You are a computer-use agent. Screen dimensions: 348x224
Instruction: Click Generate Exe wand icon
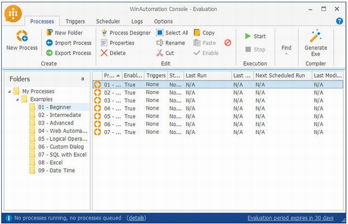(x=316, y=35)
